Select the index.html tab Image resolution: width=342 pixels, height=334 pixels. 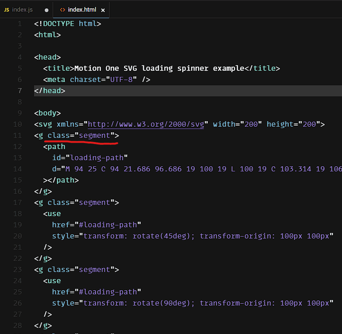[82, 10]
